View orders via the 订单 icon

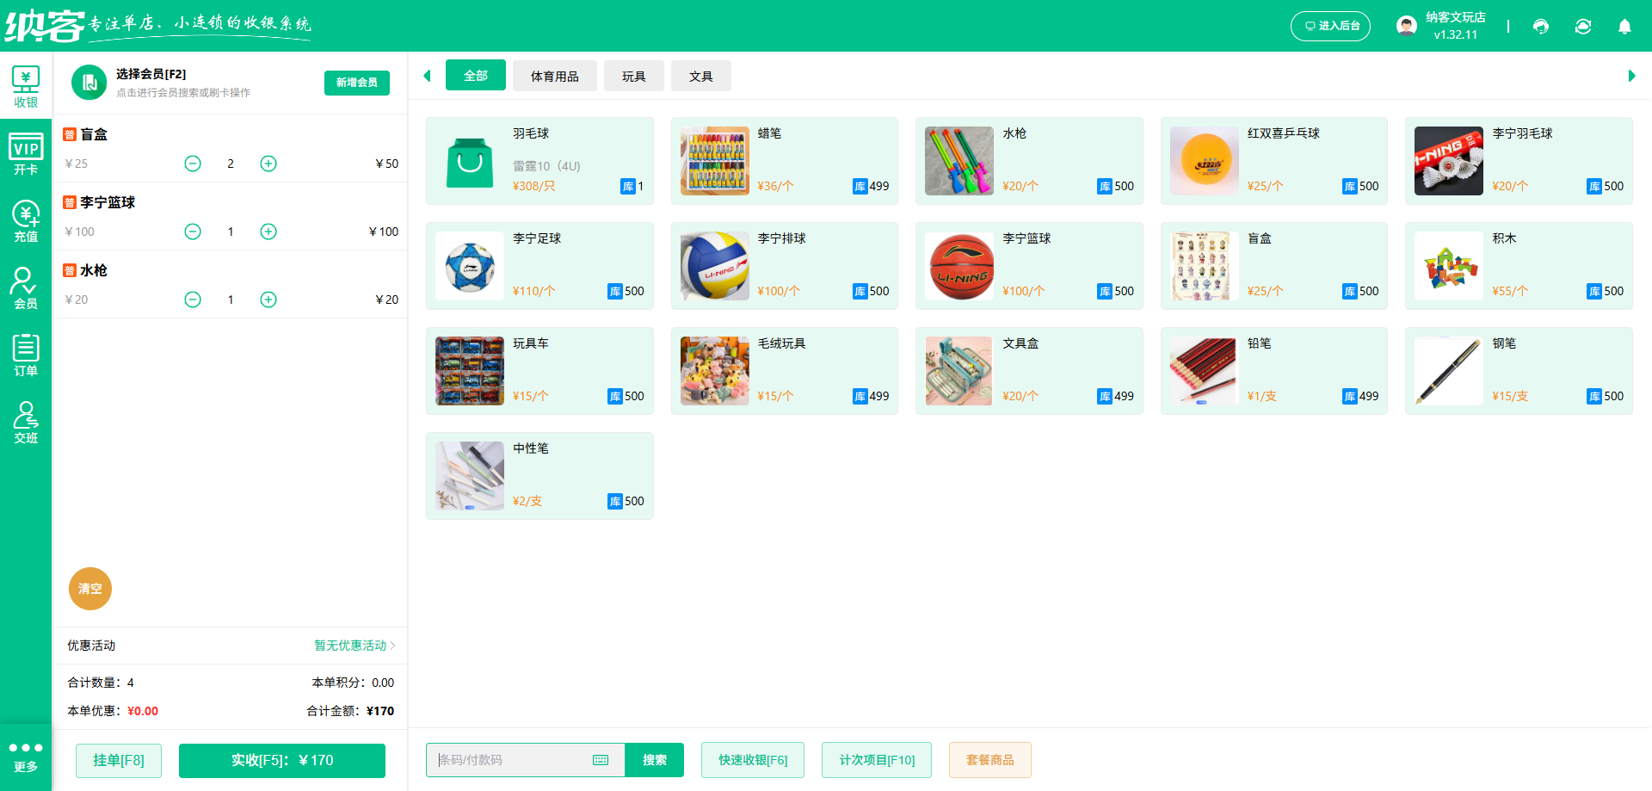coord(26,354)
